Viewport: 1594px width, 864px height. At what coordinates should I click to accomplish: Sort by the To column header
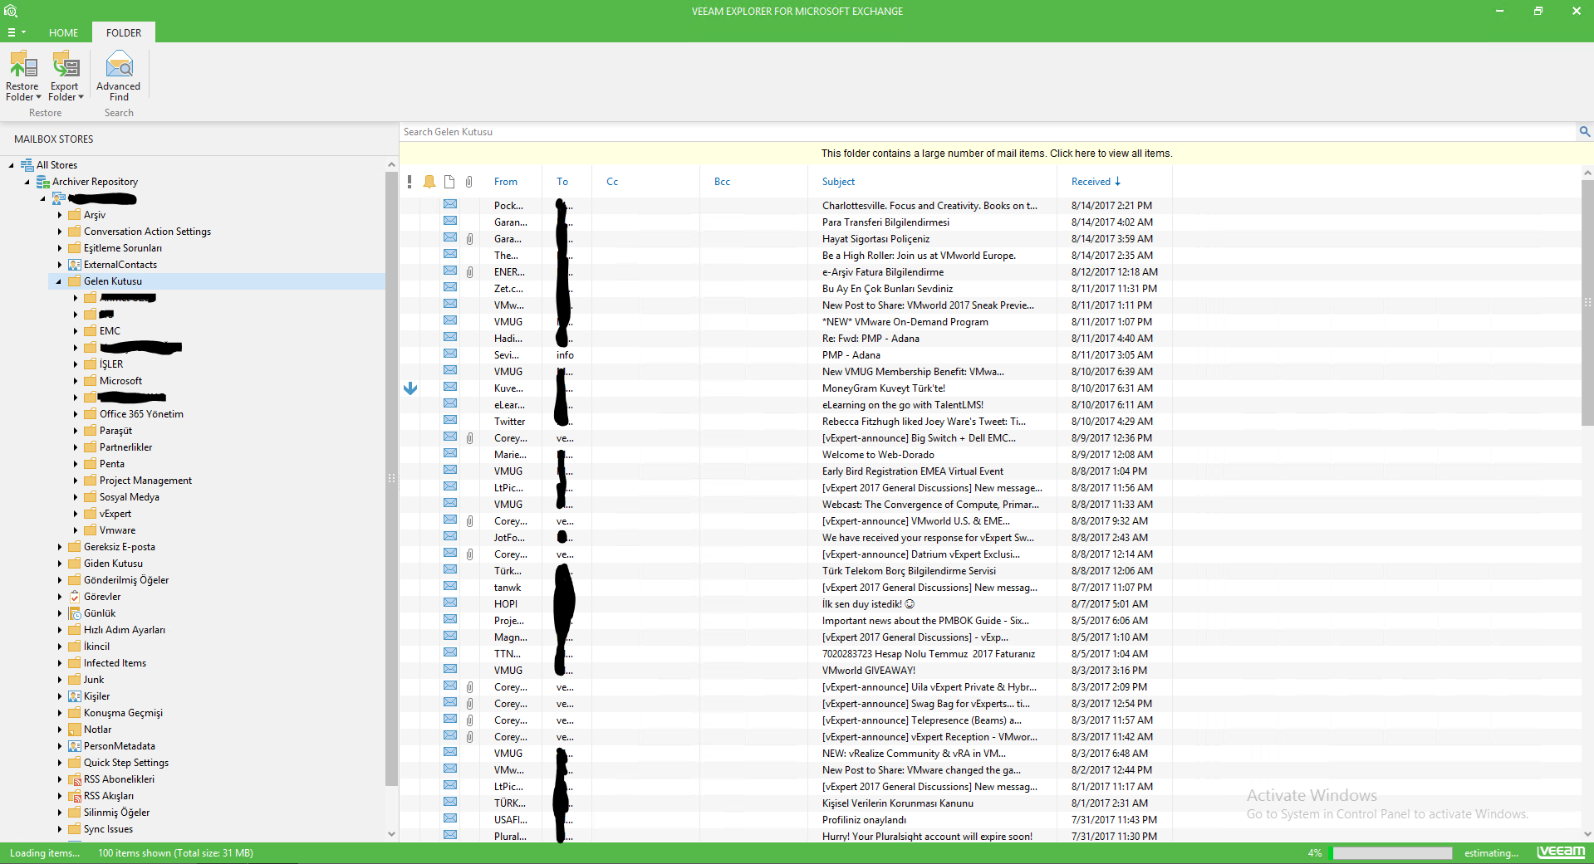pos(562,182)
